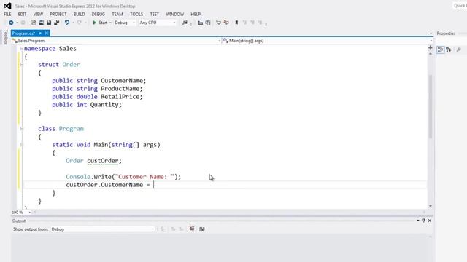Viewport: 467px width, 262px height.
Task: Open the BUILD menu
Action: 80,15
